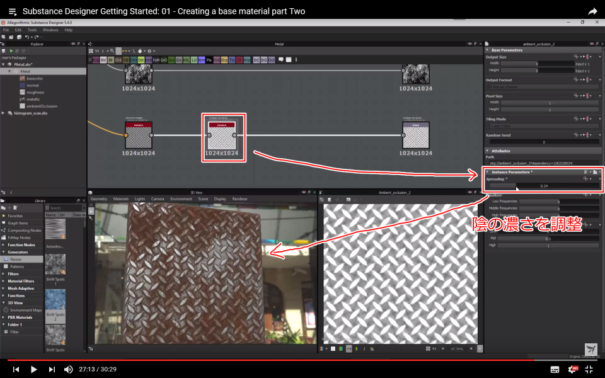
Task: Expand the Filters category in Library
Action: coord(4,274)
